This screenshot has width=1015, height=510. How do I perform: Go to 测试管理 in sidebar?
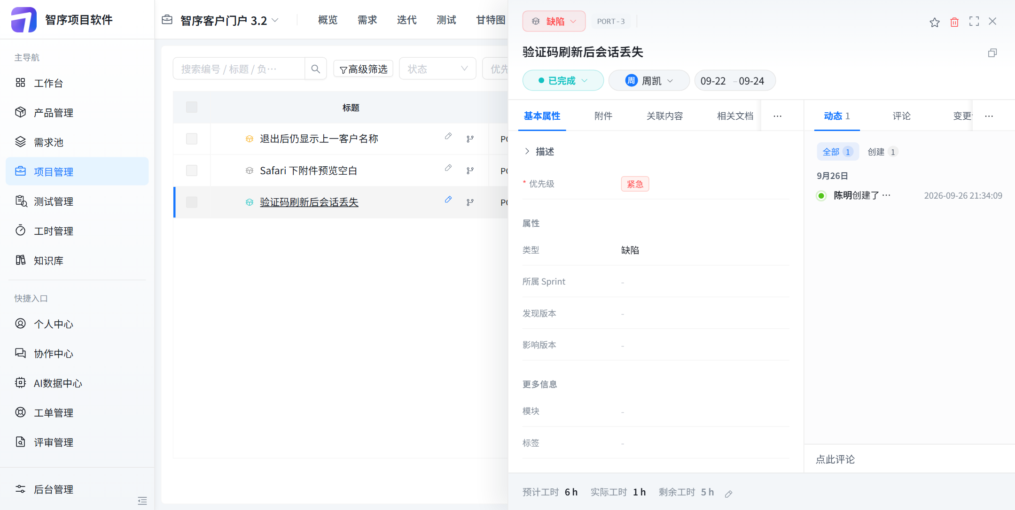click(77, 201)
